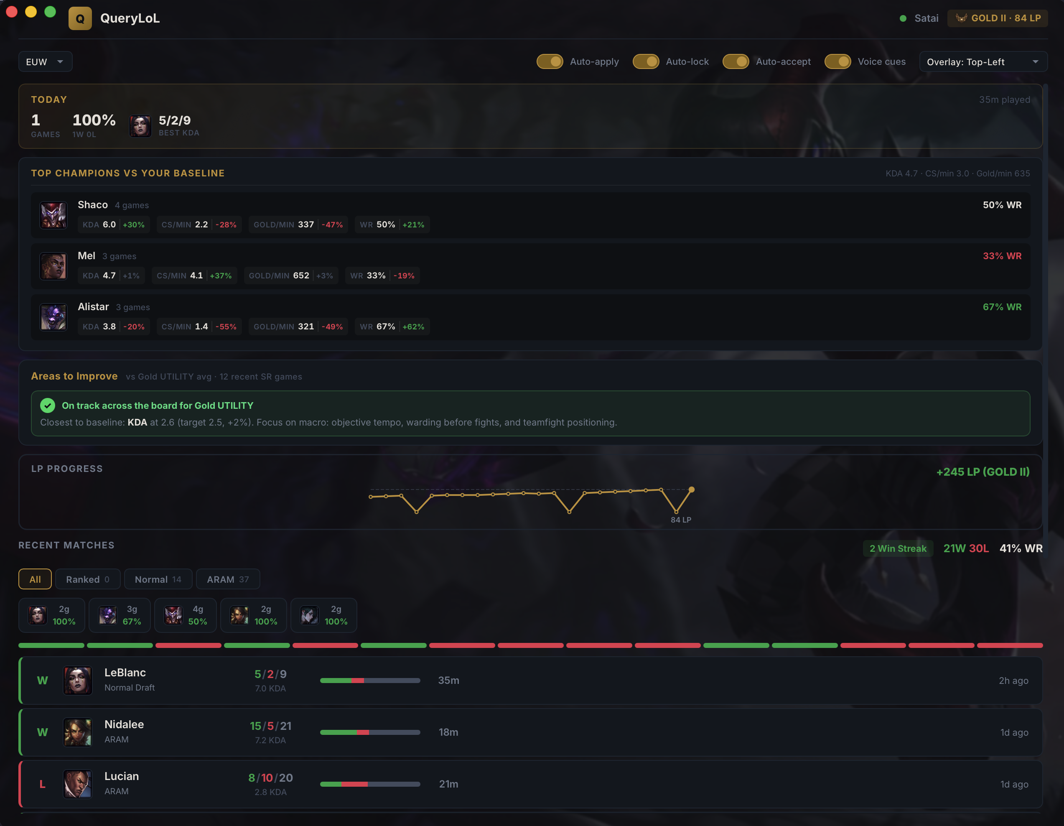Click Nidalee portrait in match list

77,732
